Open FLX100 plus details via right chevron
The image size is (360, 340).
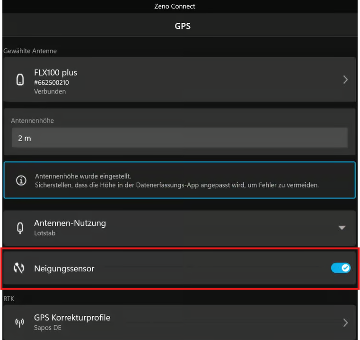click(345, 80)
